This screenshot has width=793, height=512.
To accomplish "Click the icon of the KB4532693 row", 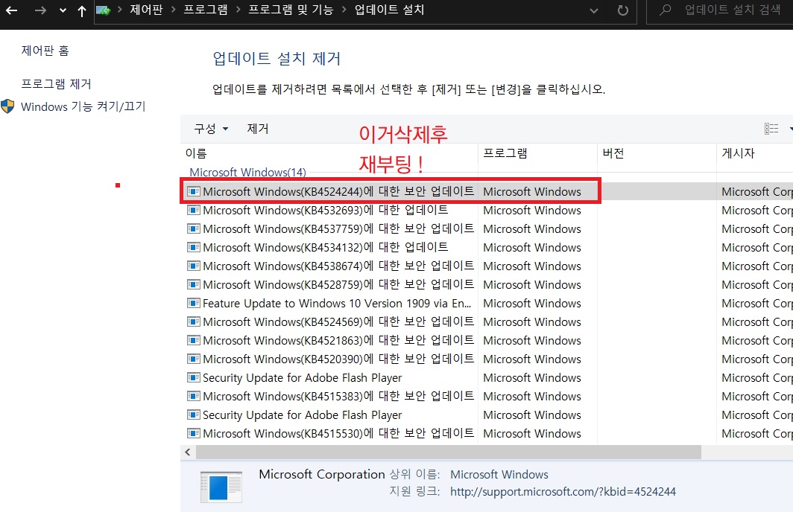I will (194, 210).
